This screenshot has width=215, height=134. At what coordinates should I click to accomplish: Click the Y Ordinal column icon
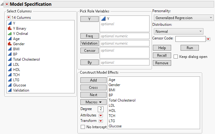pyautogui.click(x=9, y=33)
